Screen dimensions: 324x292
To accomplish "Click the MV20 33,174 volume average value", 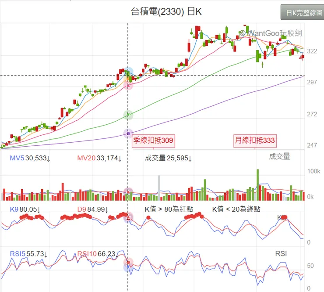I will tap(99, 158).
